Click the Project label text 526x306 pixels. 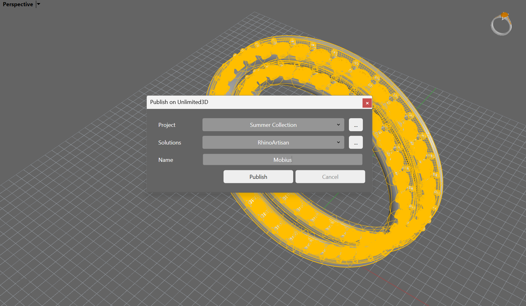(x=167, y=125)
